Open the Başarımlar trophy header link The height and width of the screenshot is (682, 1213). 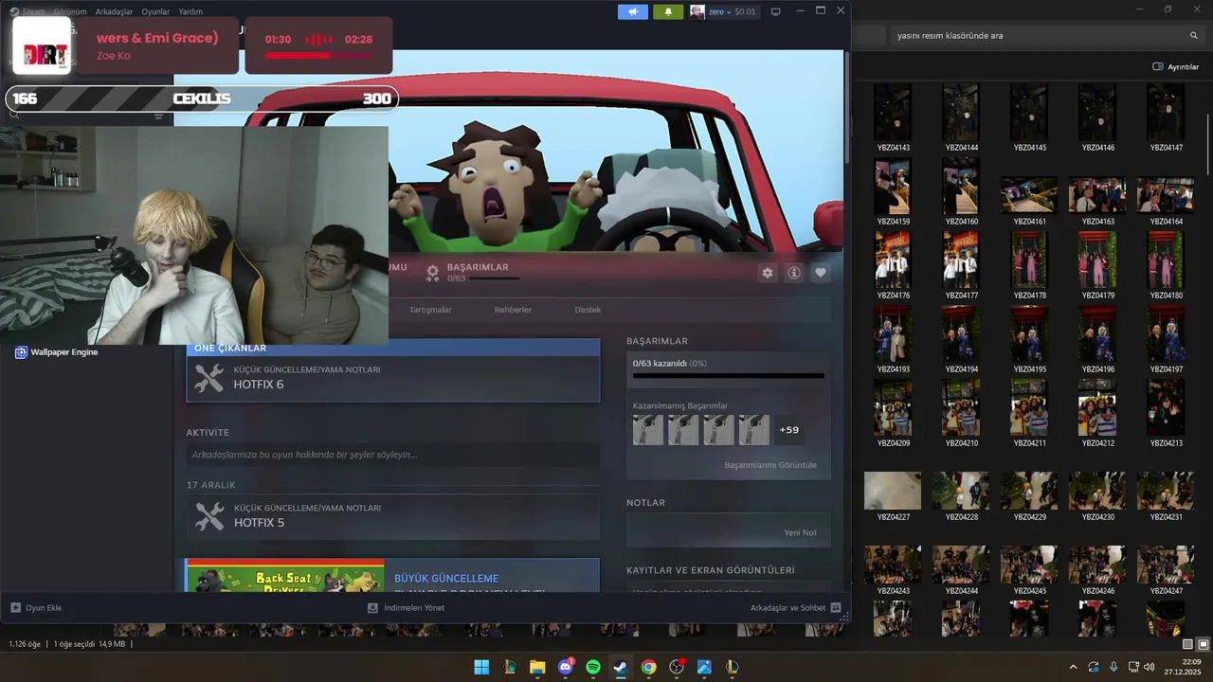(x=472, y=273)
